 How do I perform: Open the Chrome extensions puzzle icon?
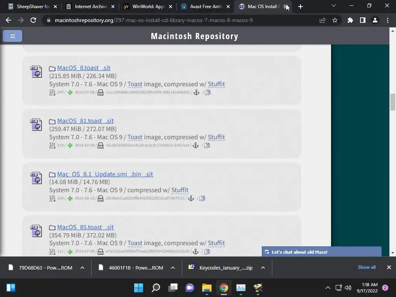coord(350,20)
